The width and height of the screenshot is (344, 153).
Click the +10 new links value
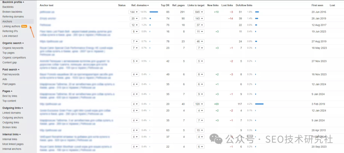click(x=216, y=12)
